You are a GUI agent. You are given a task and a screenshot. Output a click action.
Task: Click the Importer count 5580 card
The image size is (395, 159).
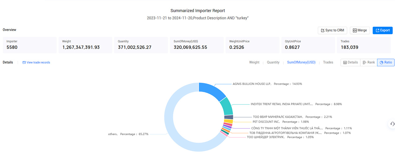point(30,45)
